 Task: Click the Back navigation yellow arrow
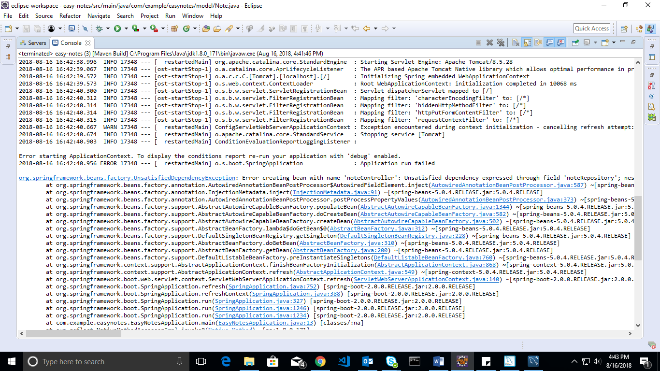click(367, 29)
